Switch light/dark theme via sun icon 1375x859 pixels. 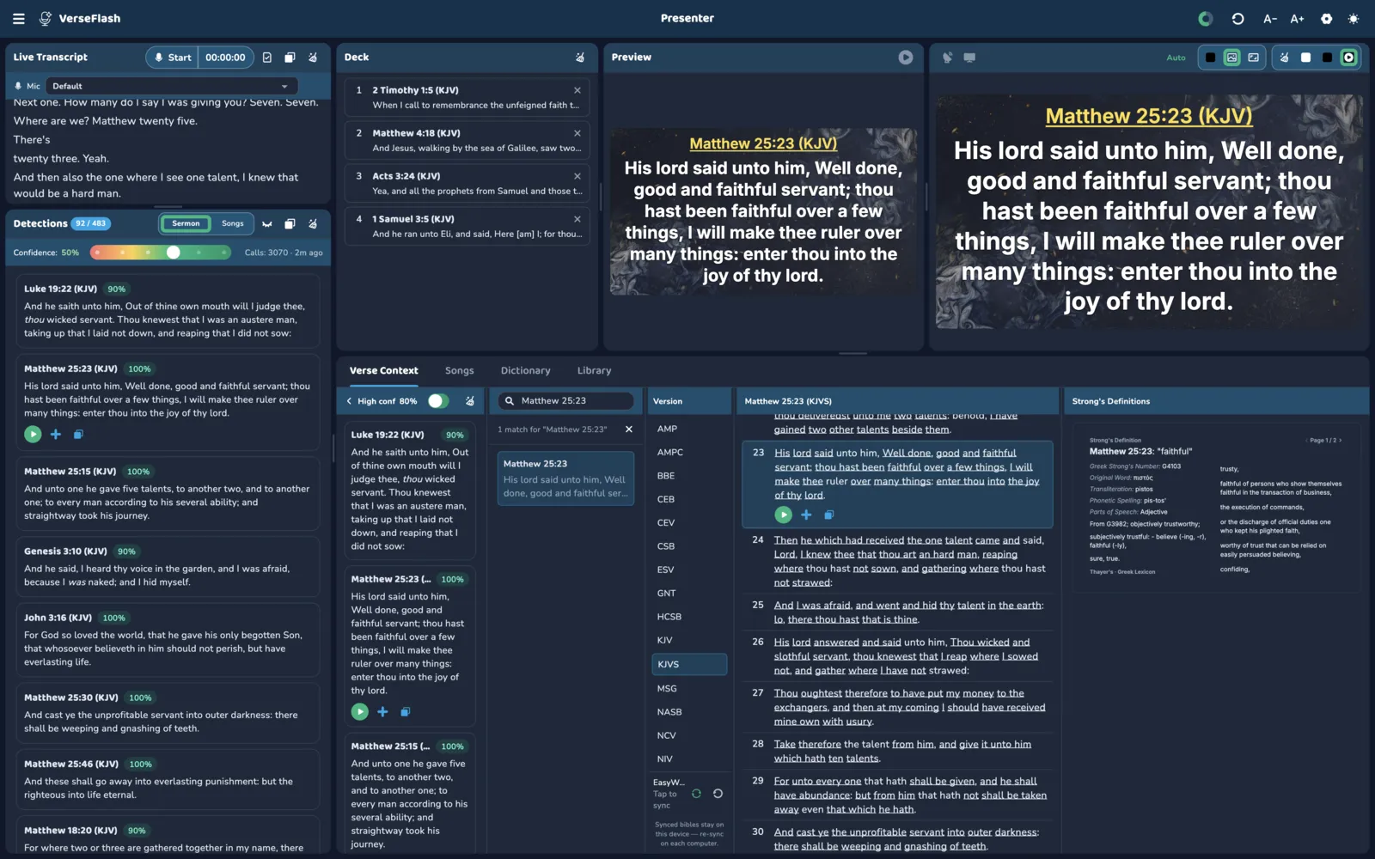click(x=1354, y=18)
